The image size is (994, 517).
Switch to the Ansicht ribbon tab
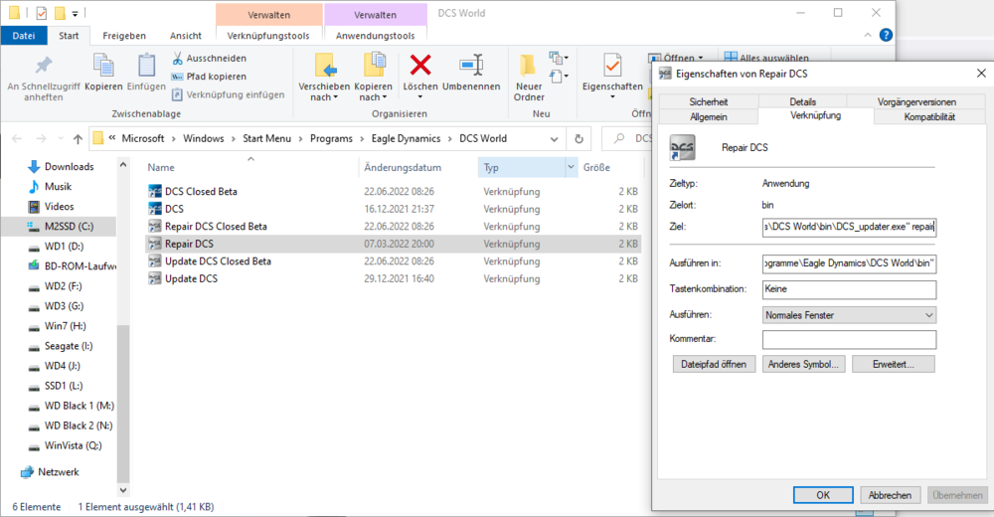(186, 36)
